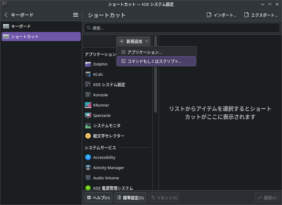282x205 pixels.
Task: Click the インポート... button
Action: [x=221, y=15]
